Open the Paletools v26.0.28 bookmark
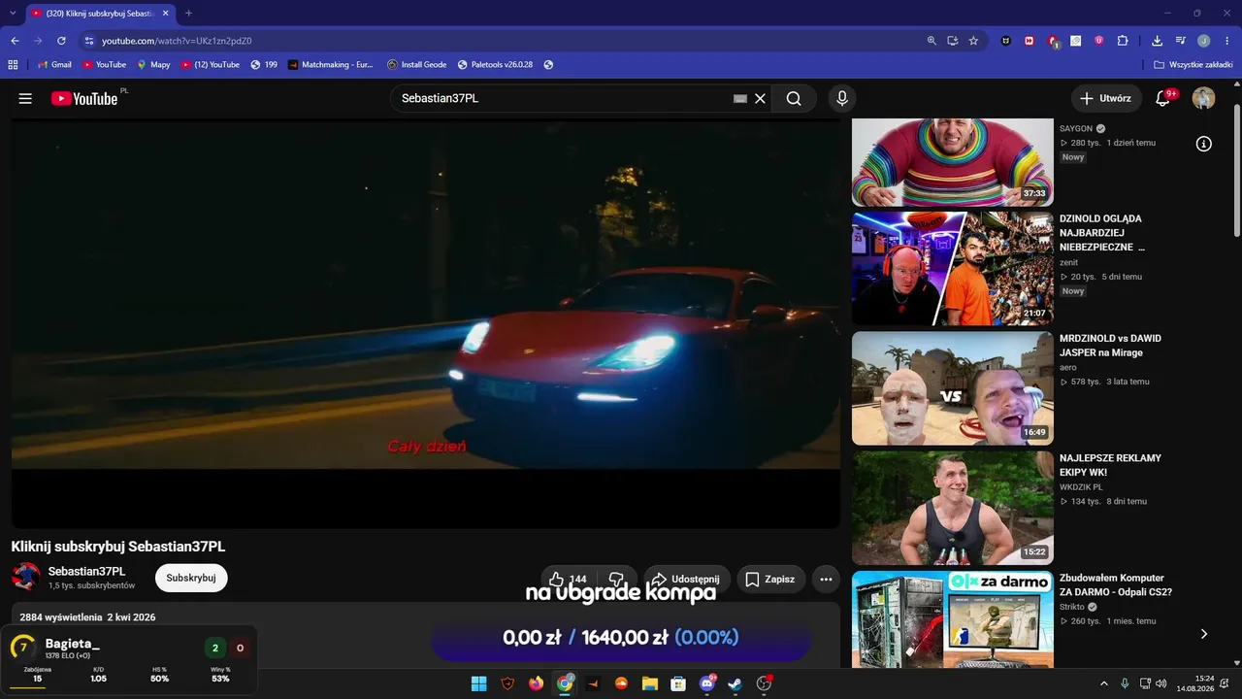This screenshot has height=699, width=1242. point(495,65)
